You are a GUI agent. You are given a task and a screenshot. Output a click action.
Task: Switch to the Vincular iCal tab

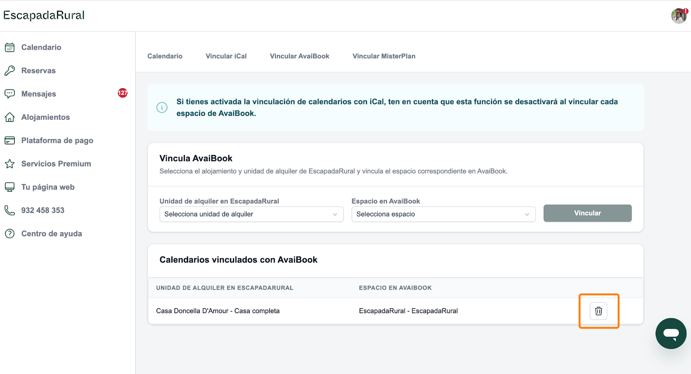point(226,56)
